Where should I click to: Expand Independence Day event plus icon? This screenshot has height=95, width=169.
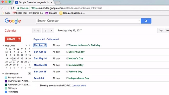coord(67,78)
